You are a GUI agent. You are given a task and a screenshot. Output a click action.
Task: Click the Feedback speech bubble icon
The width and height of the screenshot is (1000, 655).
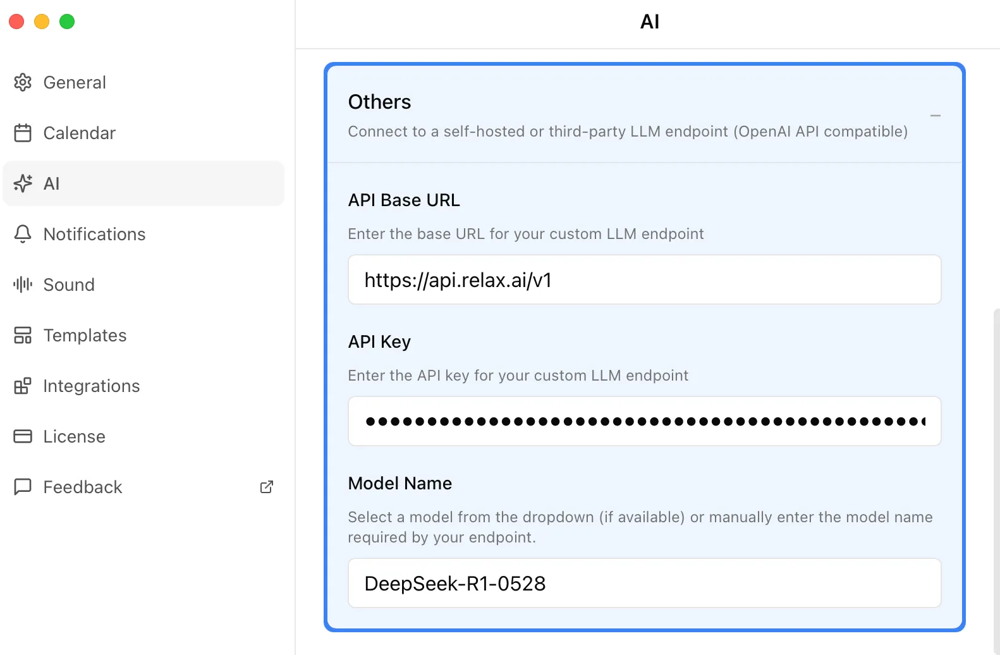click(x=23, y=487)
